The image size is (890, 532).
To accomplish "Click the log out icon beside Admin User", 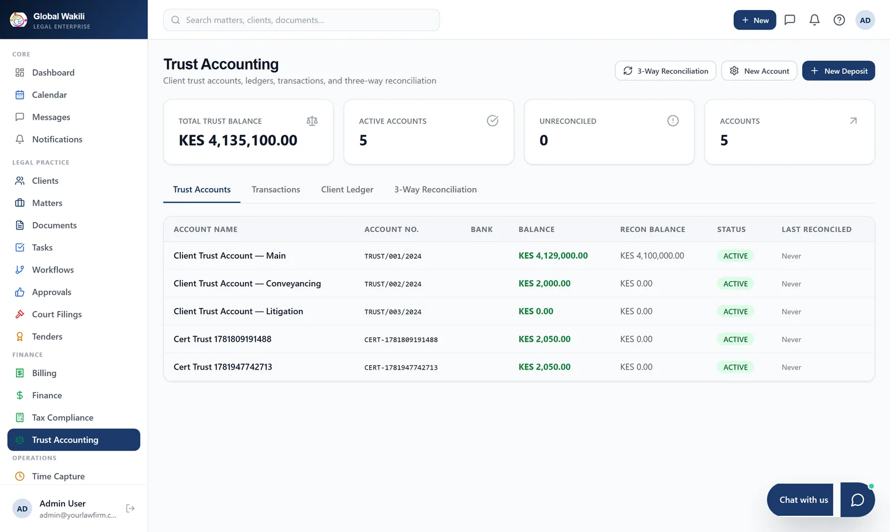I will (x=130, y=508).
